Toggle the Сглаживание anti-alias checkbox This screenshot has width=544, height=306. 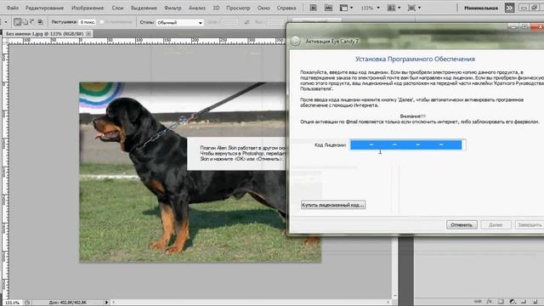(x=102, y=22)
